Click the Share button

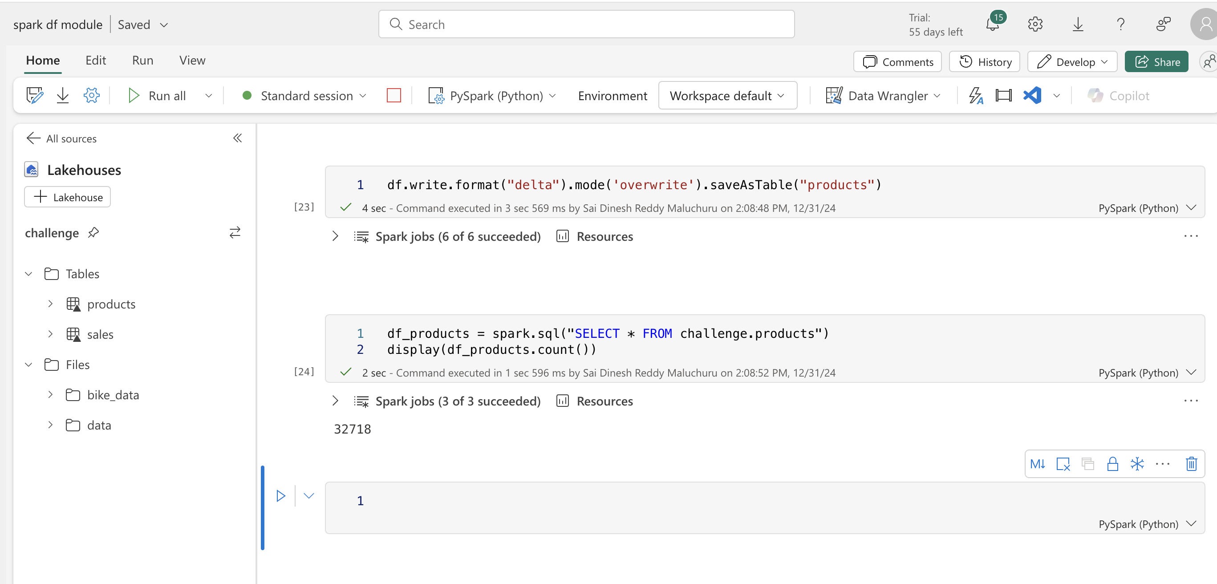[x=1156, y=62]
